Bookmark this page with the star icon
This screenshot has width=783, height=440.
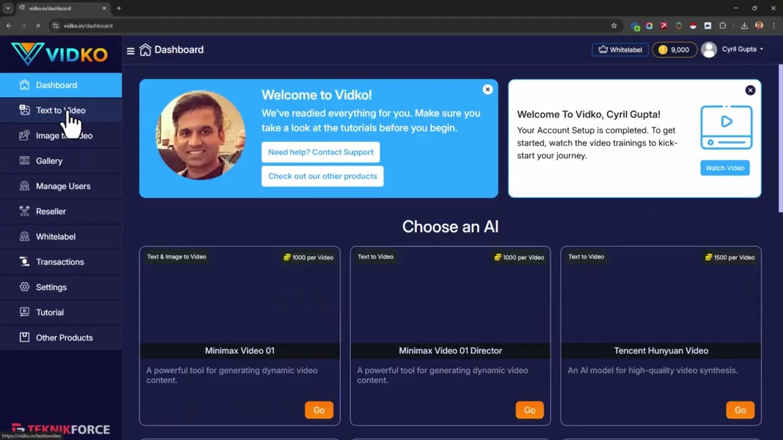(614, 26)
